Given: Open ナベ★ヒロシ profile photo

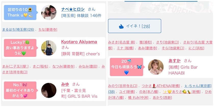Looking at the screenshot, I should pos(49,12).
